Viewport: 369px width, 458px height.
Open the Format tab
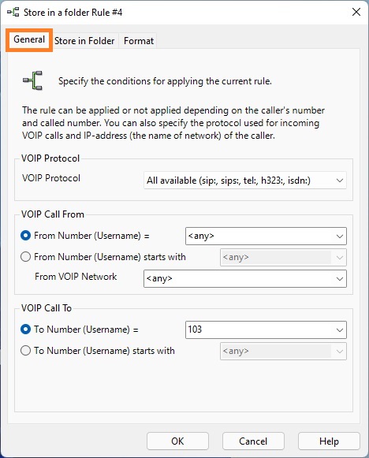coord(139,41)
